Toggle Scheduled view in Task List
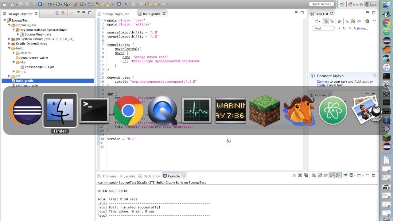The width and height of the screenshot is (393, 221). (x=332, y=21)
